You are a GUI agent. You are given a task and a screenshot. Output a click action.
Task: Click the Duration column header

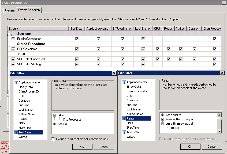(194, 29)
